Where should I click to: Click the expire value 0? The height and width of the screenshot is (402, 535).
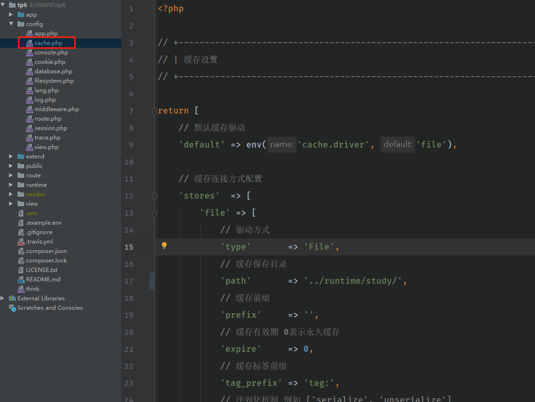pos(306,349)
